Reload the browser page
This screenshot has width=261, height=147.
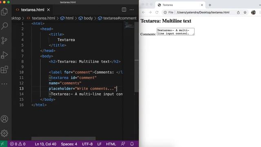[x=157, y=12]
